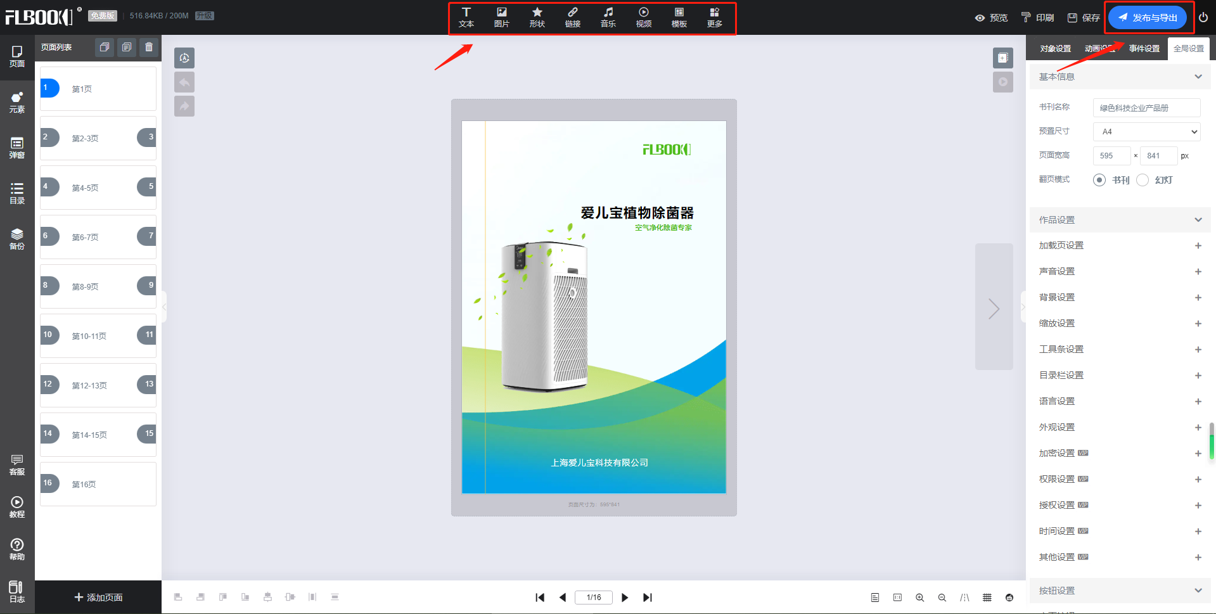
Task: Collapse the 基本信息 section
Action: click(x=1198, y=77)
